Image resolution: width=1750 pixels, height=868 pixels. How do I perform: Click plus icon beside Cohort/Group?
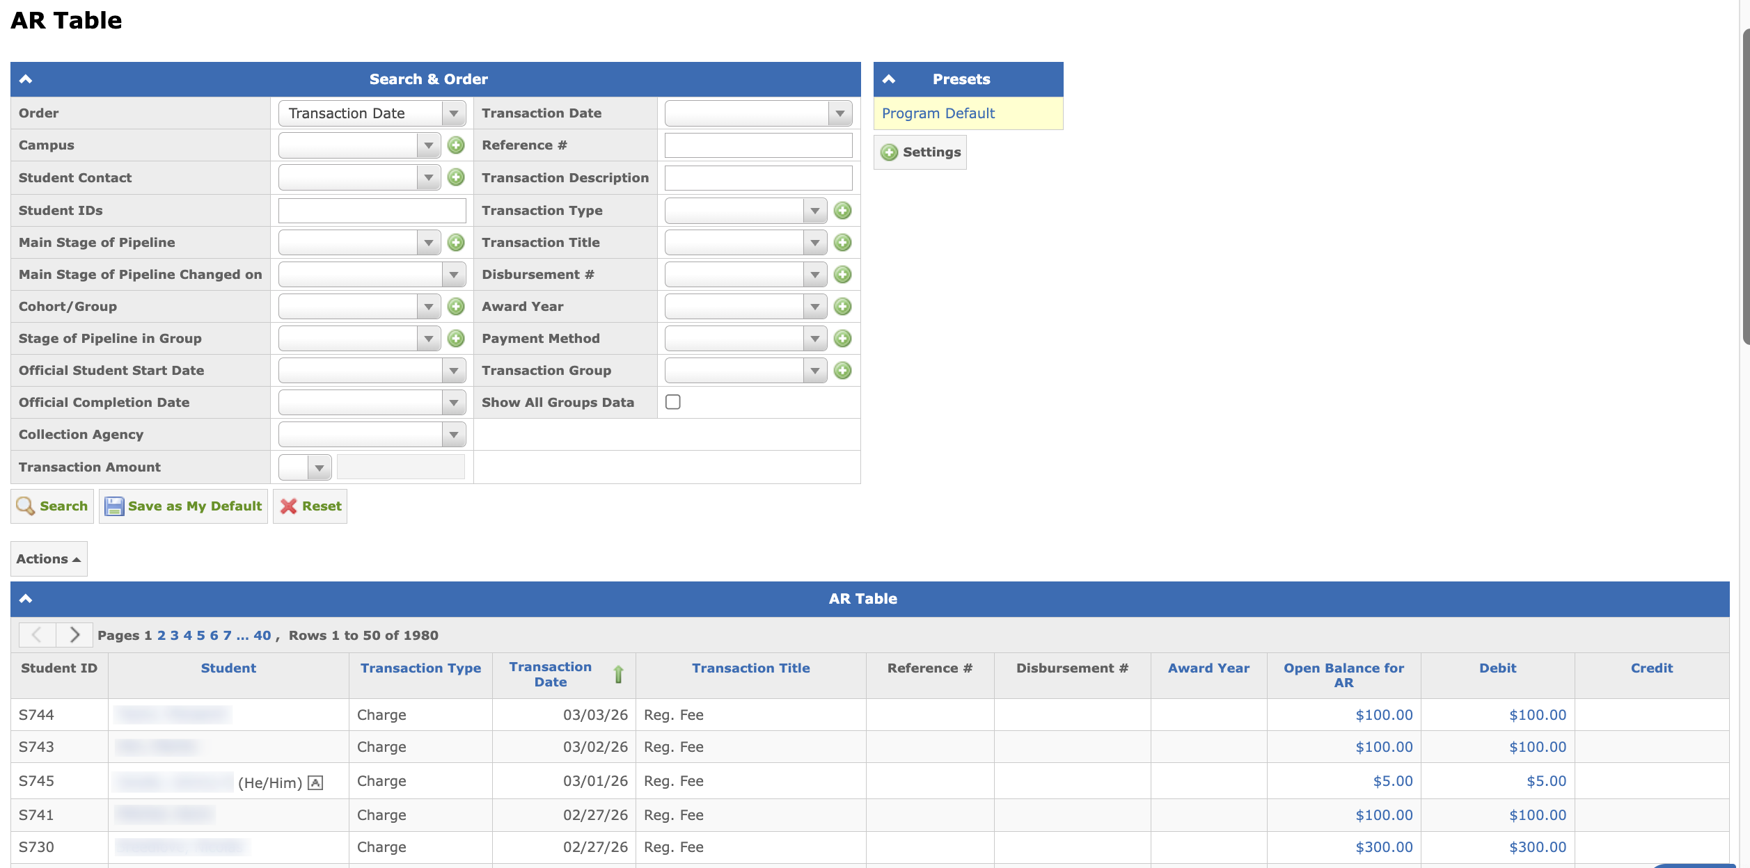coord(456,307)
